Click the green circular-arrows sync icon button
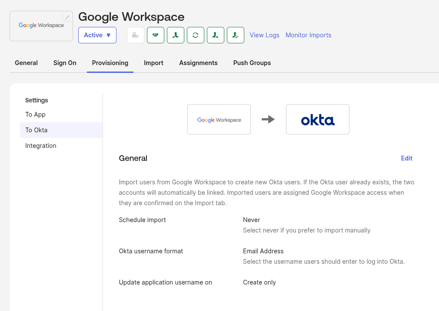The image size is (439, 311). (196, 35)
